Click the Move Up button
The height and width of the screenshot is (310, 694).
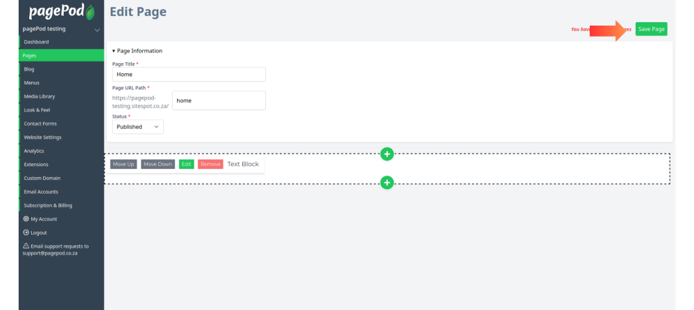coord(124,164)
